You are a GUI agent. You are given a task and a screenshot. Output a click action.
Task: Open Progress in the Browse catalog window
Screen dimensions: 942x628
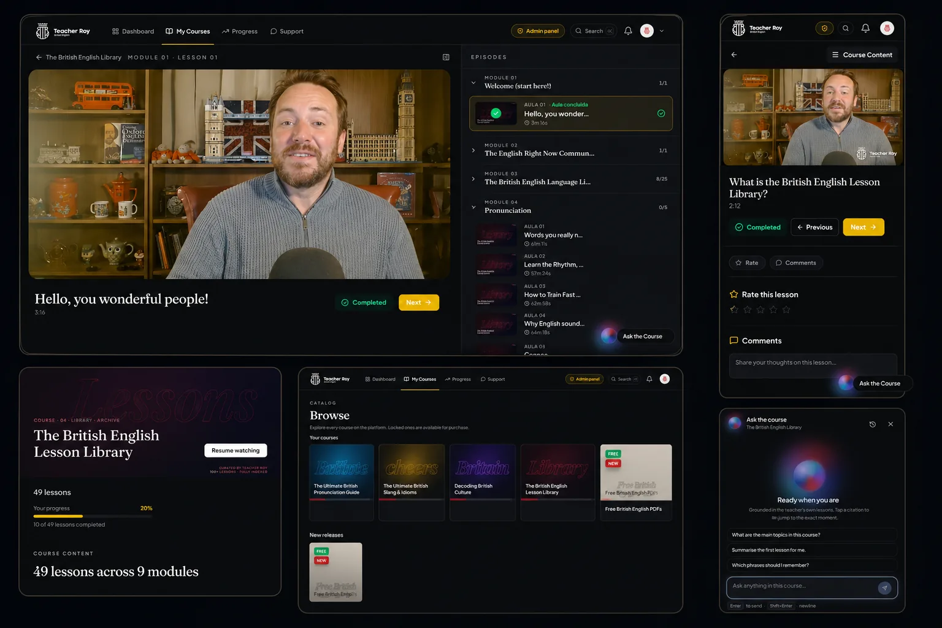coord(458,379)
